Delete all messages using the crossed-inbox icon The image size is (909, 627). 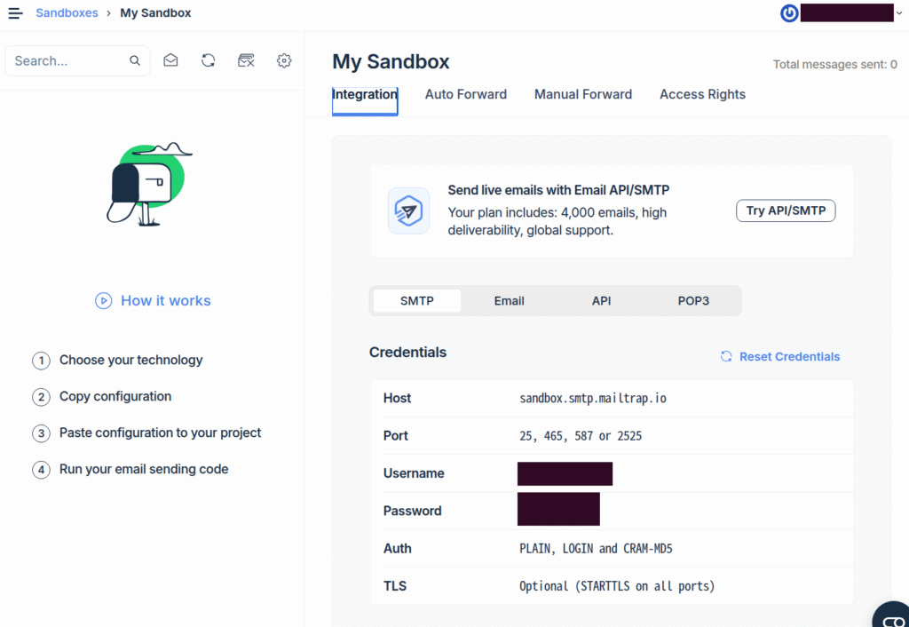(x=246, y=60)
